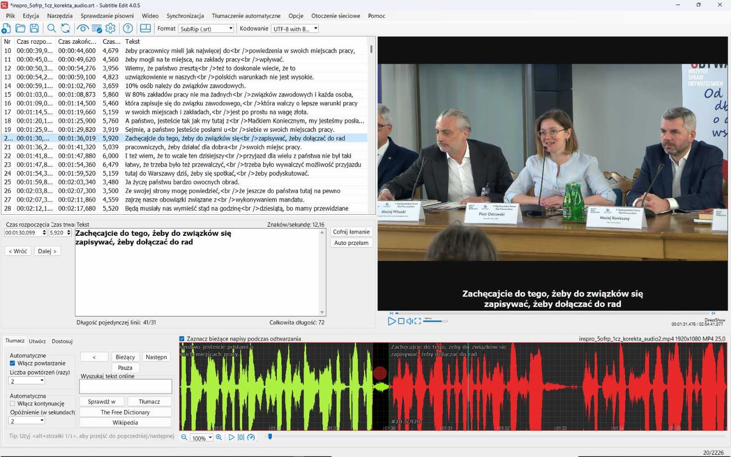Click the 'Czas rozpoczęcia' time input field
Screen dimensions: 731x457
(x=26, y=233)
